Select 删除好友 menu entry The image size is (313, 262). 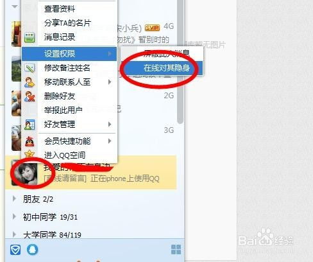60,96
